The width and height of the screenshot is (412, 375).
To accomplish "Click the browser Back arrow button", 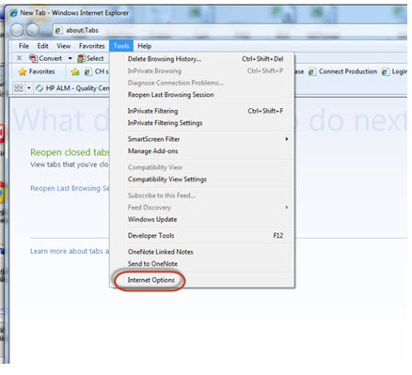I will pos(17,30).
